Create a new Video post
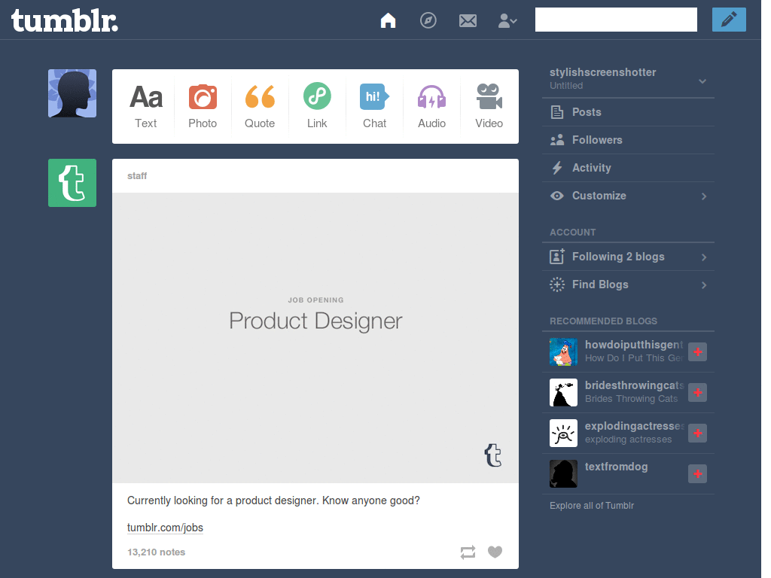This screenshot has width=771, height=578. coord(489,107)
